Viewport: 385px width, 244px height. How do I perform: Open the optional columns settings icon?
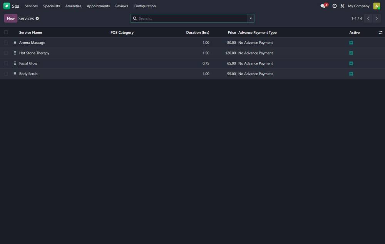pyautogui.click(x=380, y=32)
